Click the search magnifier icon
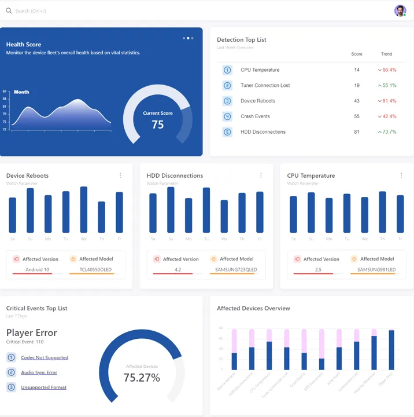This screenshot has height=417, width=414. 9,11
